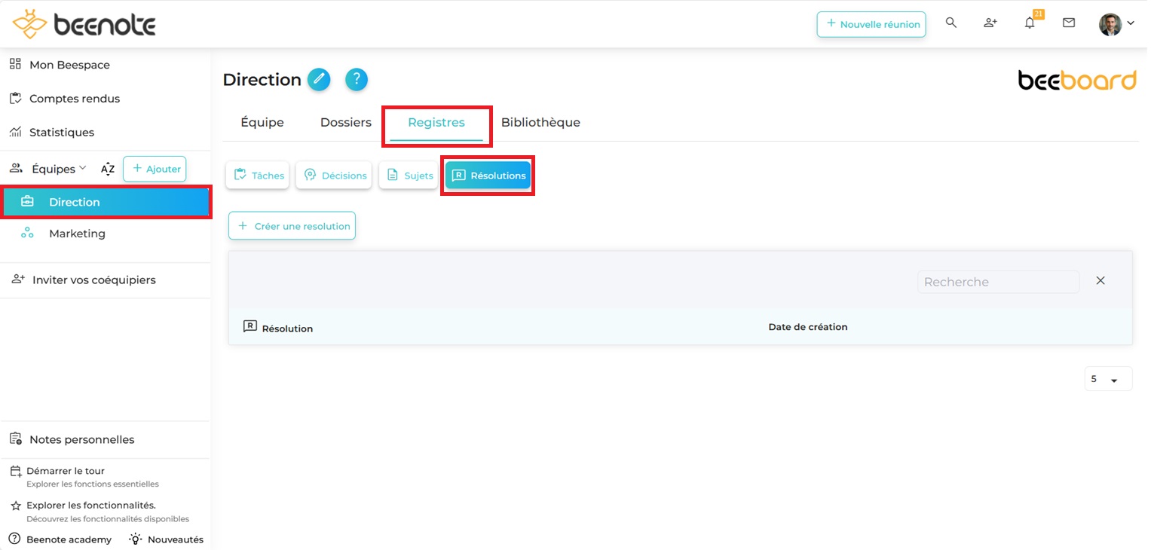Switch to the Bibliothèque tab
Image resolution: width=1151 pixels, height=550 pixels.
pos(540,123)
